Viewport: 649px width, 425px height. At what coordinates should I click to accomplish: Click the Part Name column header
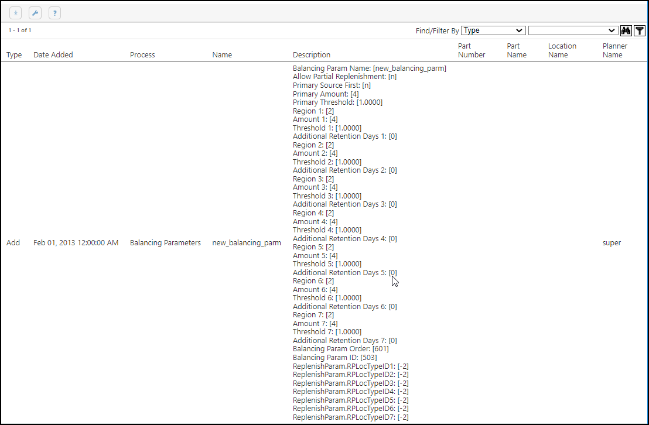[x=517, y=50]
